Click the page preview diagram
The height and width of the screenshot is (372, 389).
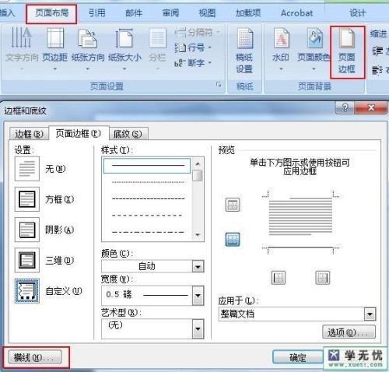coord(300,223)
